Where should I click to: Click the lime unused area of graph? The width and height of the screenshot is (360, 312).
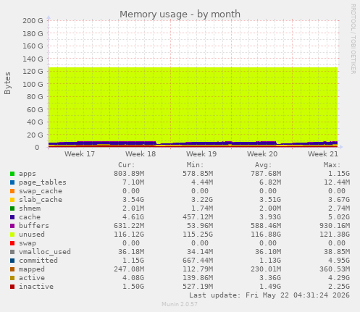pyautogui.click(x=193, y=104)
